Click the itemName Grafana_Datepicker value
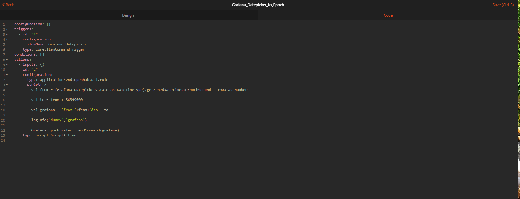 (x=67, y=44)
